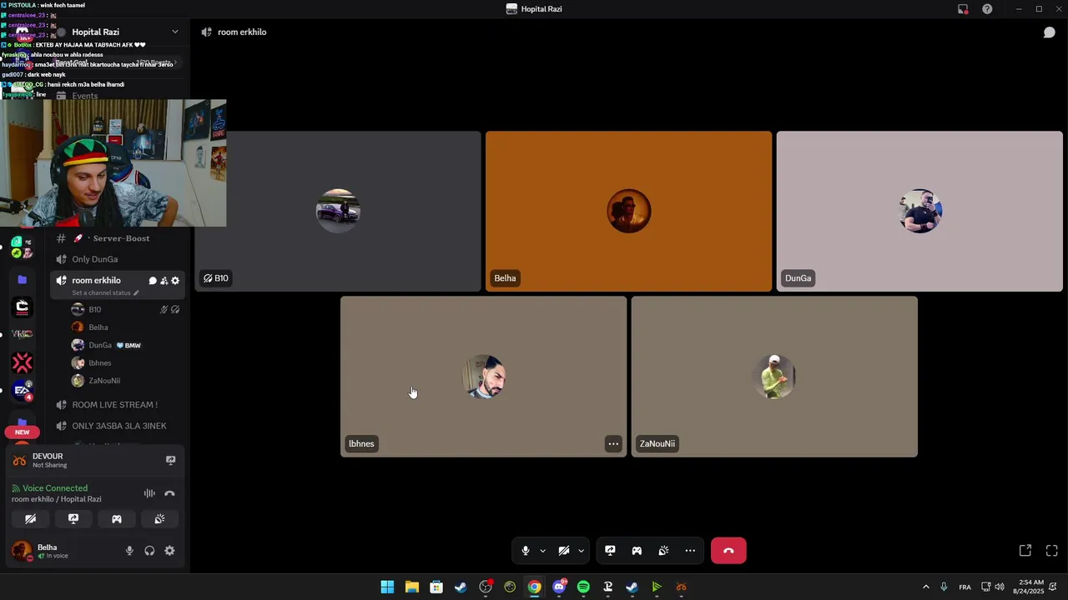Image resolution: width=1068 pixels, height=600 pixels.
Task: Mute microphone in the Belha user panel
Action: [x=129, y=551]
